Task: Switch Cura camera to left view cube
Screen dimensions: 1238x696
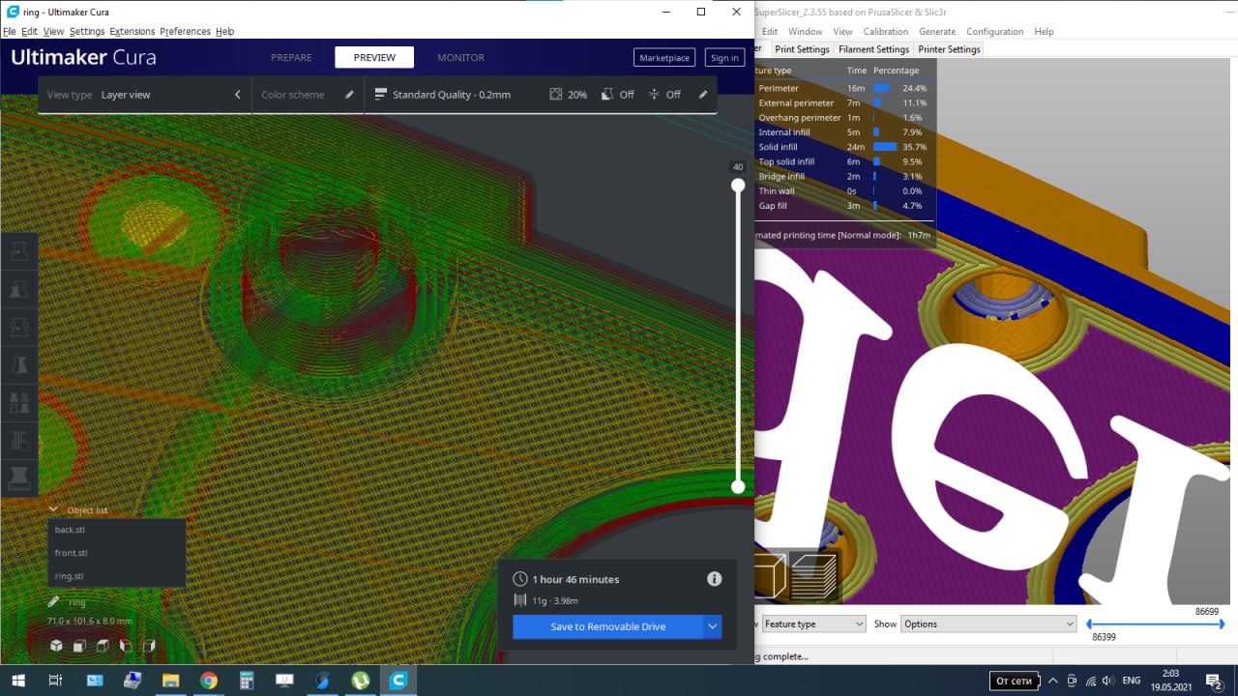Action: click(126, 645)
